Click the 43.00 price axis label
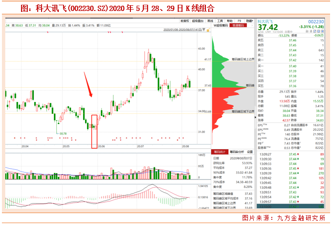 click(202, 49)
